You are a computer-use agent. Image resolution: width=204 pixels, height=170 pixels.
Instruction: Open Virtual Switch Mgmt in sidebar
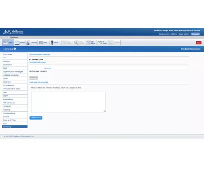coord(15,89)
